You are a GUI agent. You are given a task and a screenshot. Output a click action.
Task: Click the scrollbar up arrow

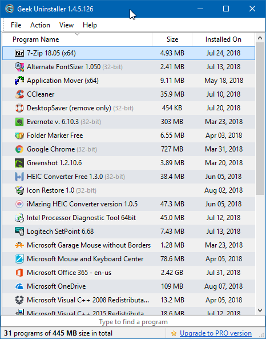click(260, 38)
